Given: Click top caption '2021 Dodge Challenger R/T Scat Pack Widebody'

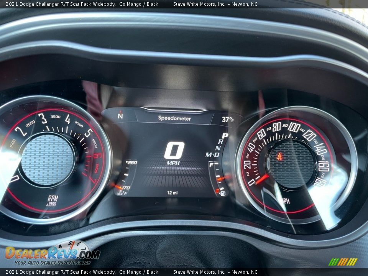Looking at the screenshot, I should 61,4.
